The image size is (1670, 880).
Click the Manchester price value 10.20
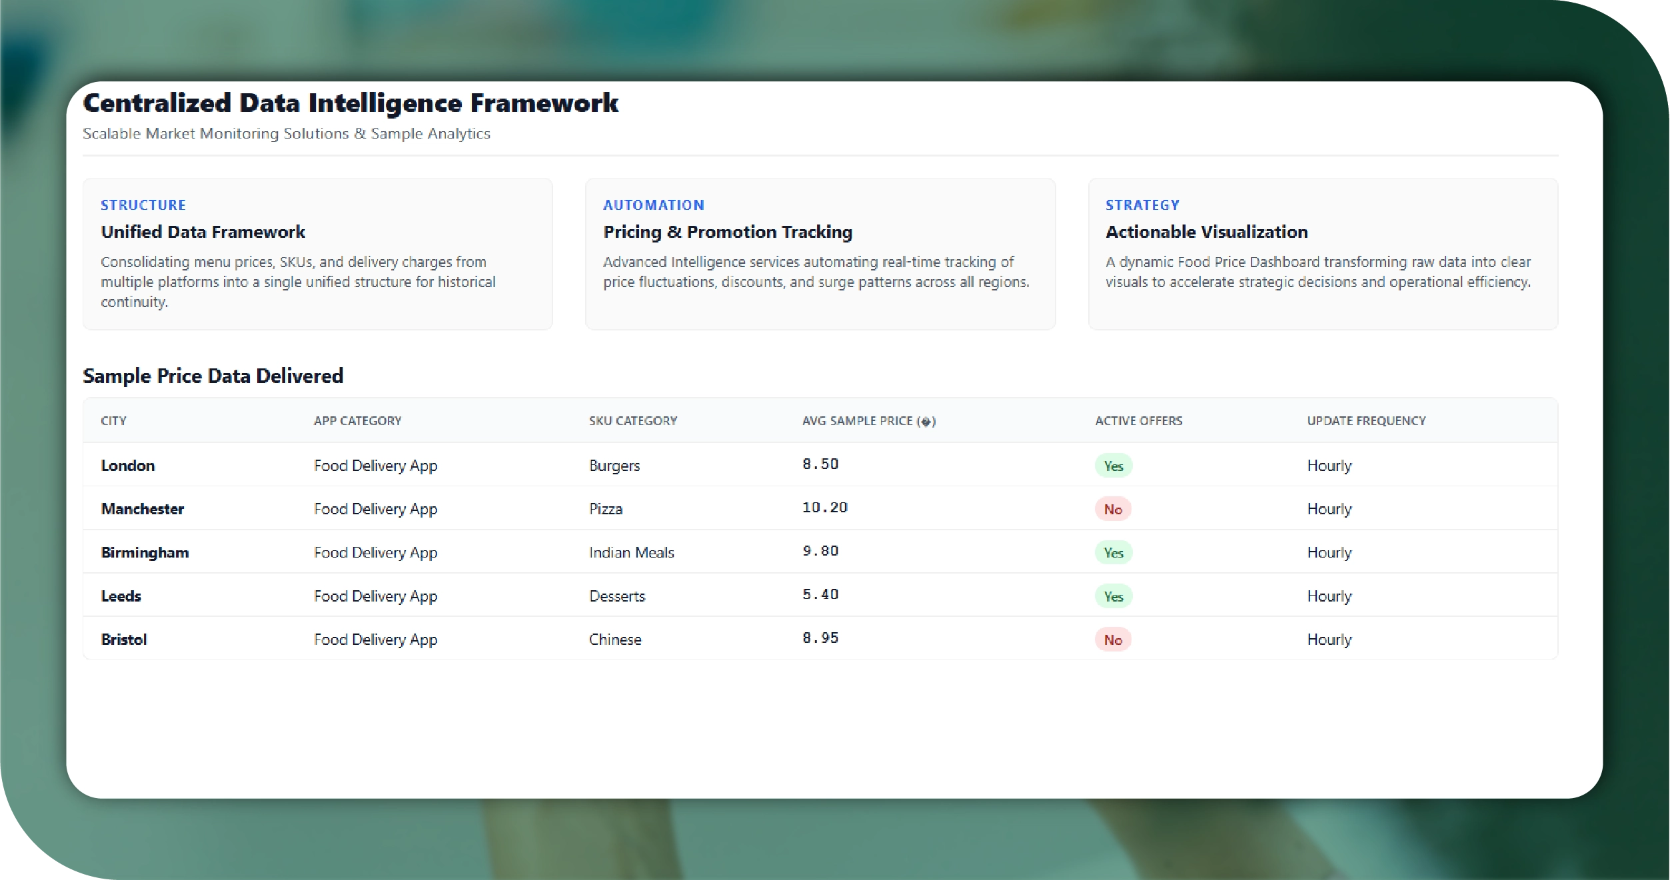pyautogui.click(x=824, y=508)
